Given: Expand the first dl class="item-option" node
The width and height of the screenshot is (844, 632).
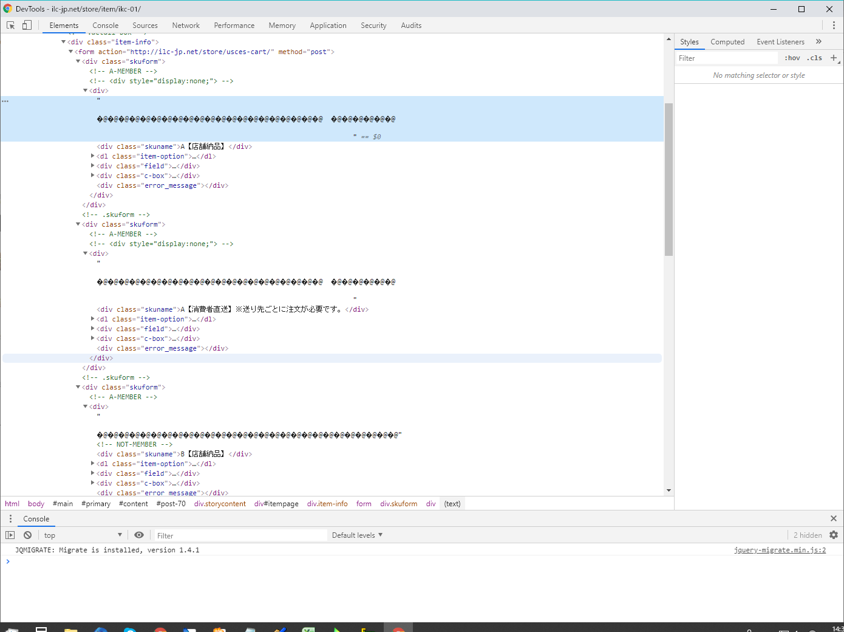Looking at the screenshot, I should (92, 156).
